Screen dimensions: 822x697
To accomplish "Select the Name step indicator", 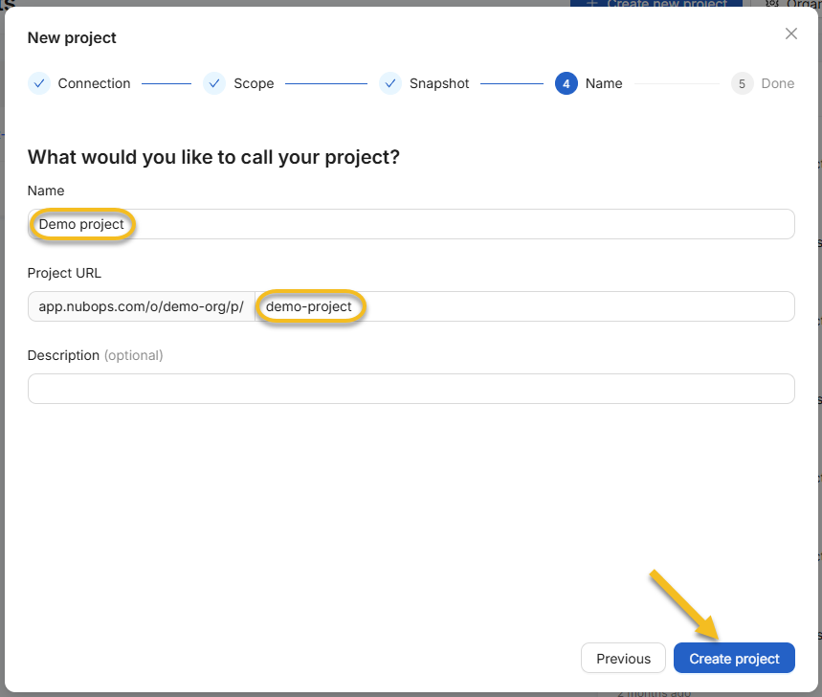I will click(589, 83).
